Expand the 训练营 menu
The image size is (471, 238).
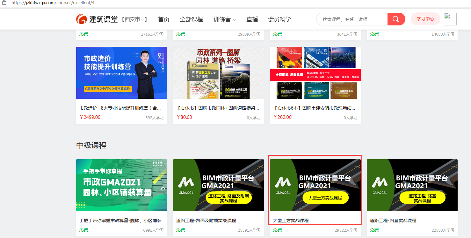pyautogui.click(x=225, y=19)
